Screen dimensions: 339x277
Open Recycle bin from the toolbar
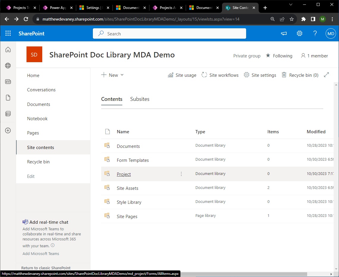click(300, 75)
